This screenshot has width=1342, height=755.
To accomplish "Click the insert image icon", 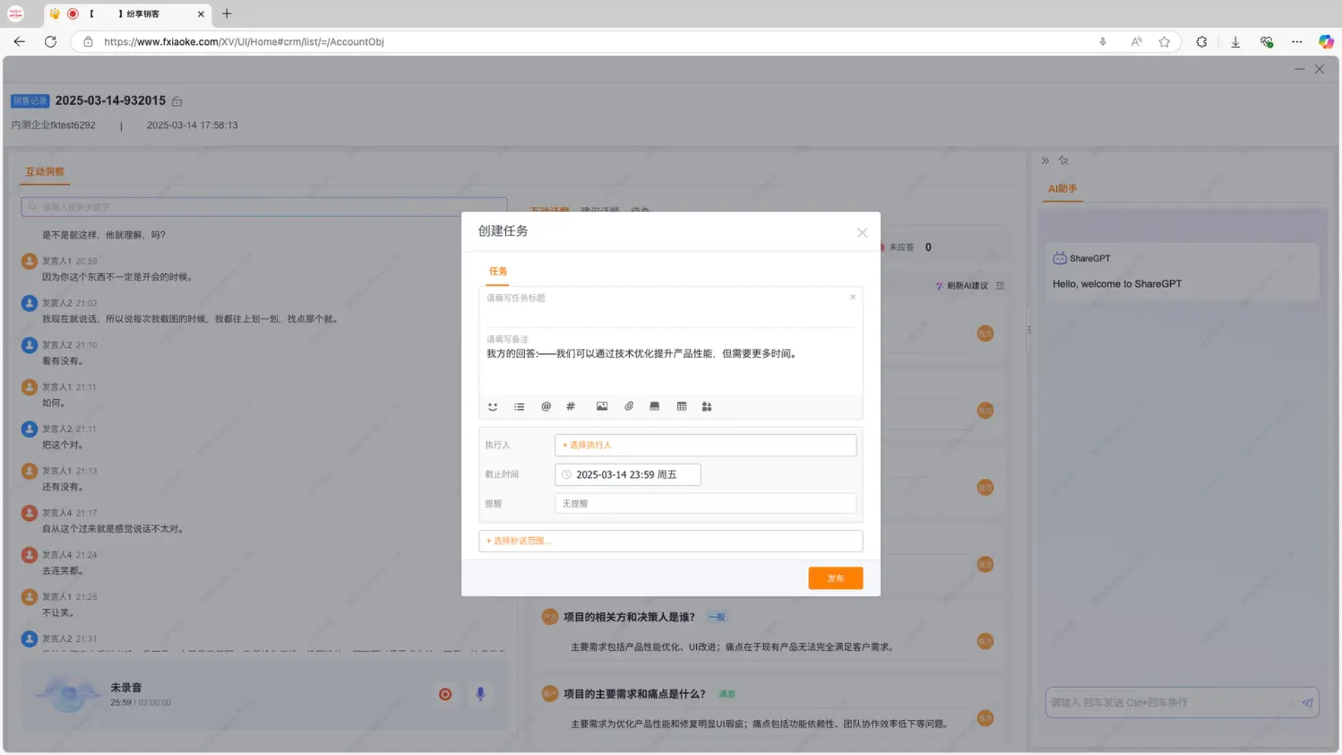I will tap(602, 406).
